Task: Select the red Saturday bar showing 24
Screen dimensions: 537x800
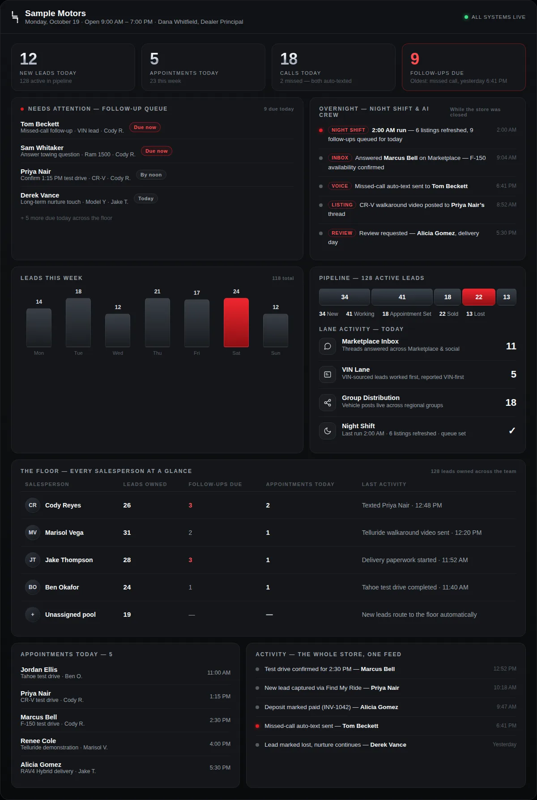Action: pyautogui.click(x=236, y=323)
